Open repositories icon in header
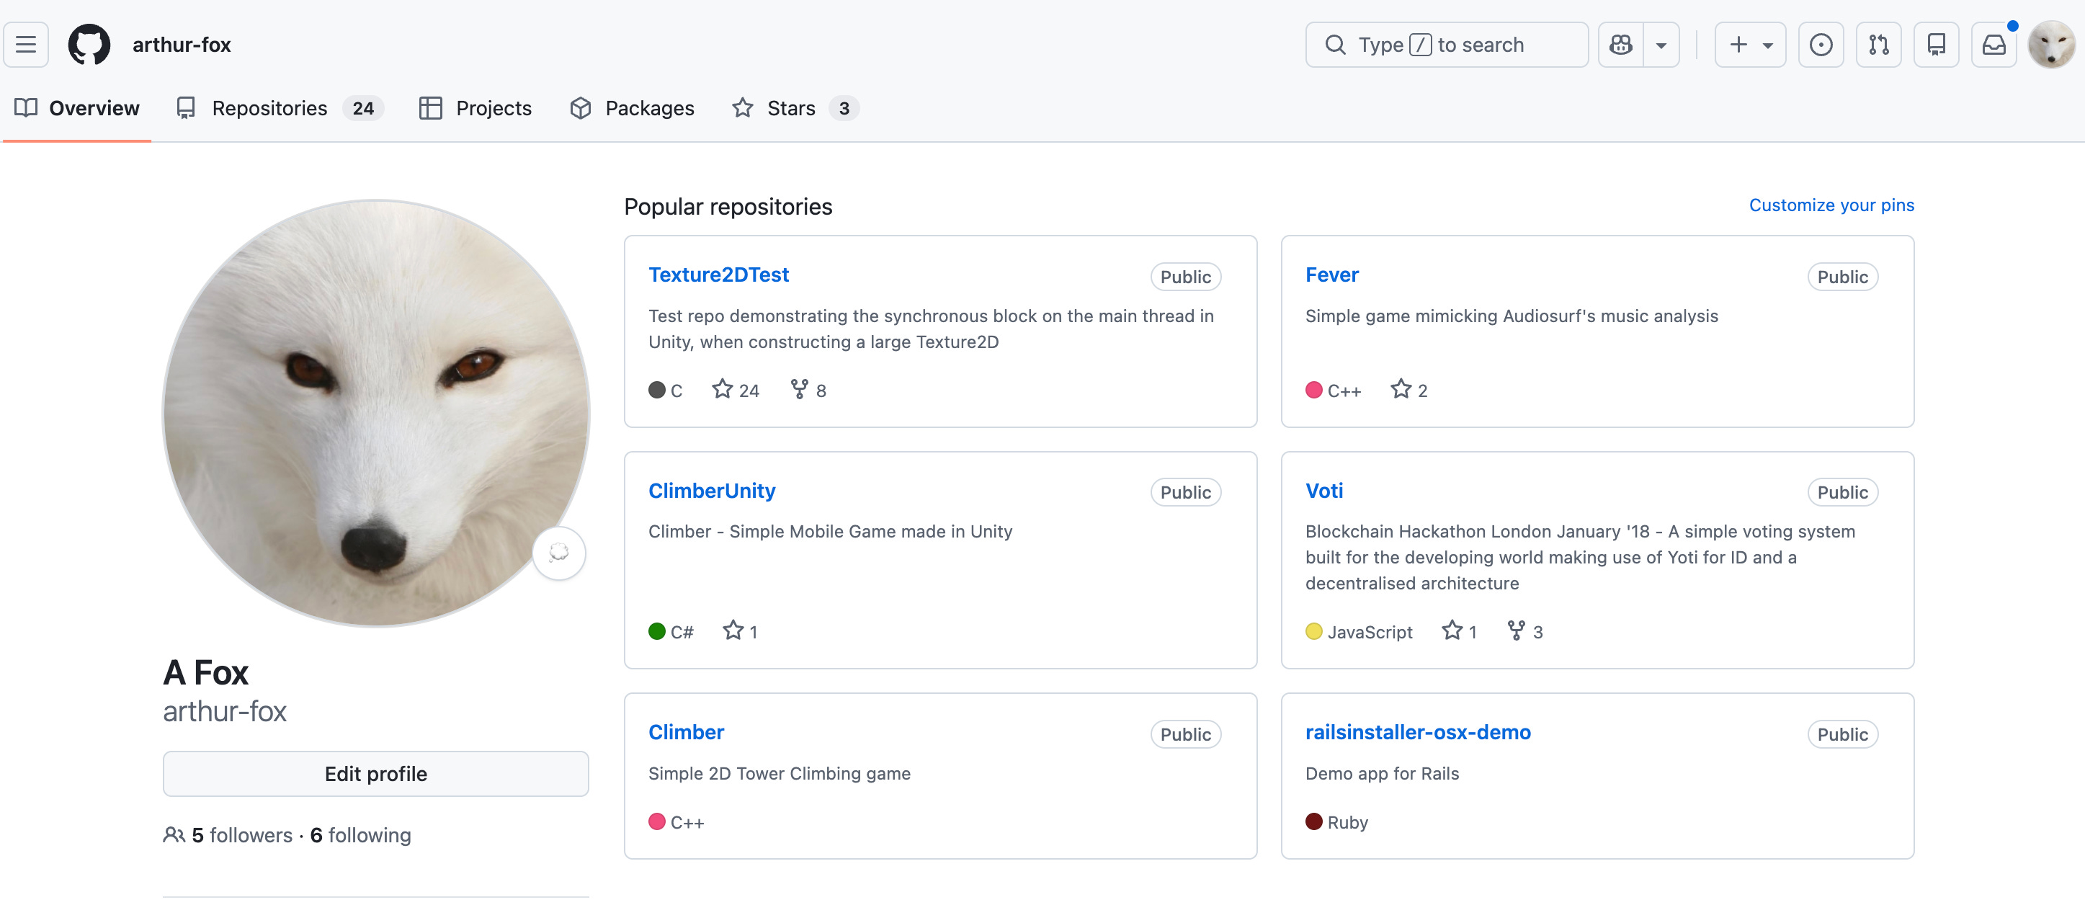Viewport: 2085px width, 905px height. click(x=1935, y=45)
